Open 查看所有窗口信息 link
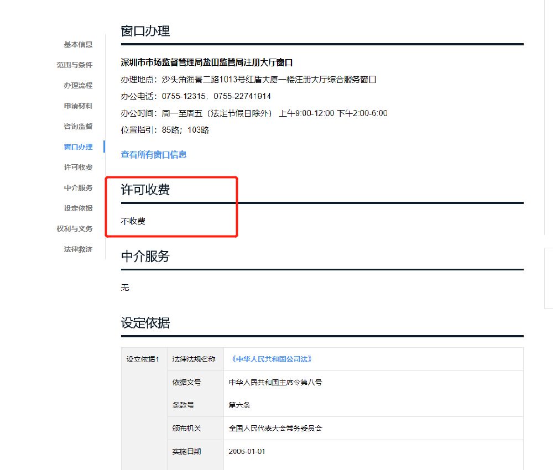Screen dimensions: 553x470 [x=154, y=155]
